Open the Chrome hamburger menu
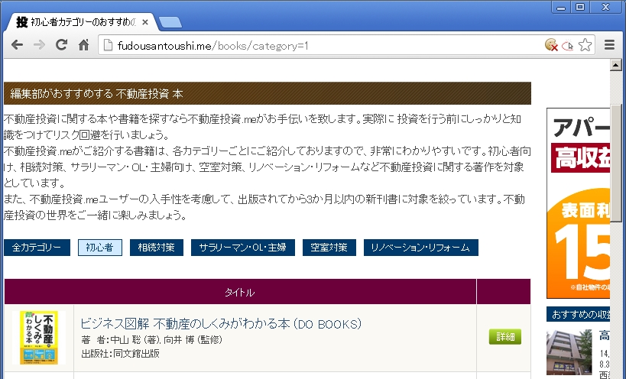The width and height of the screenshot is (626, 379). point(609,45)
